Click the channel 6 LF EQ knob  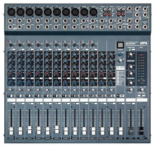(x=56, y=67)
